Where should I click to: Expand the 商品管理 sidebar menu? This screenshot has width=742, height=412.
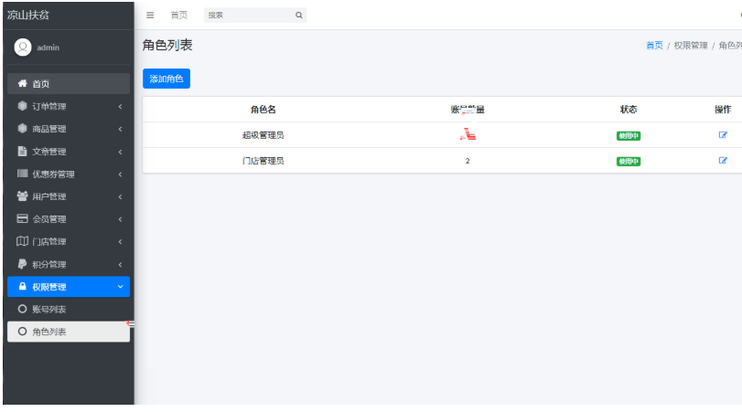coord(68,129)
